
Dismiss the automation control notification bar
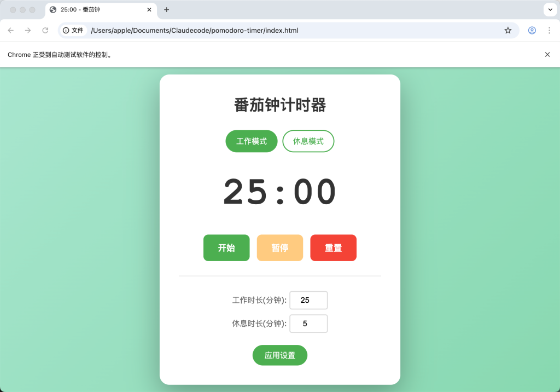click(x=547, y=55)
